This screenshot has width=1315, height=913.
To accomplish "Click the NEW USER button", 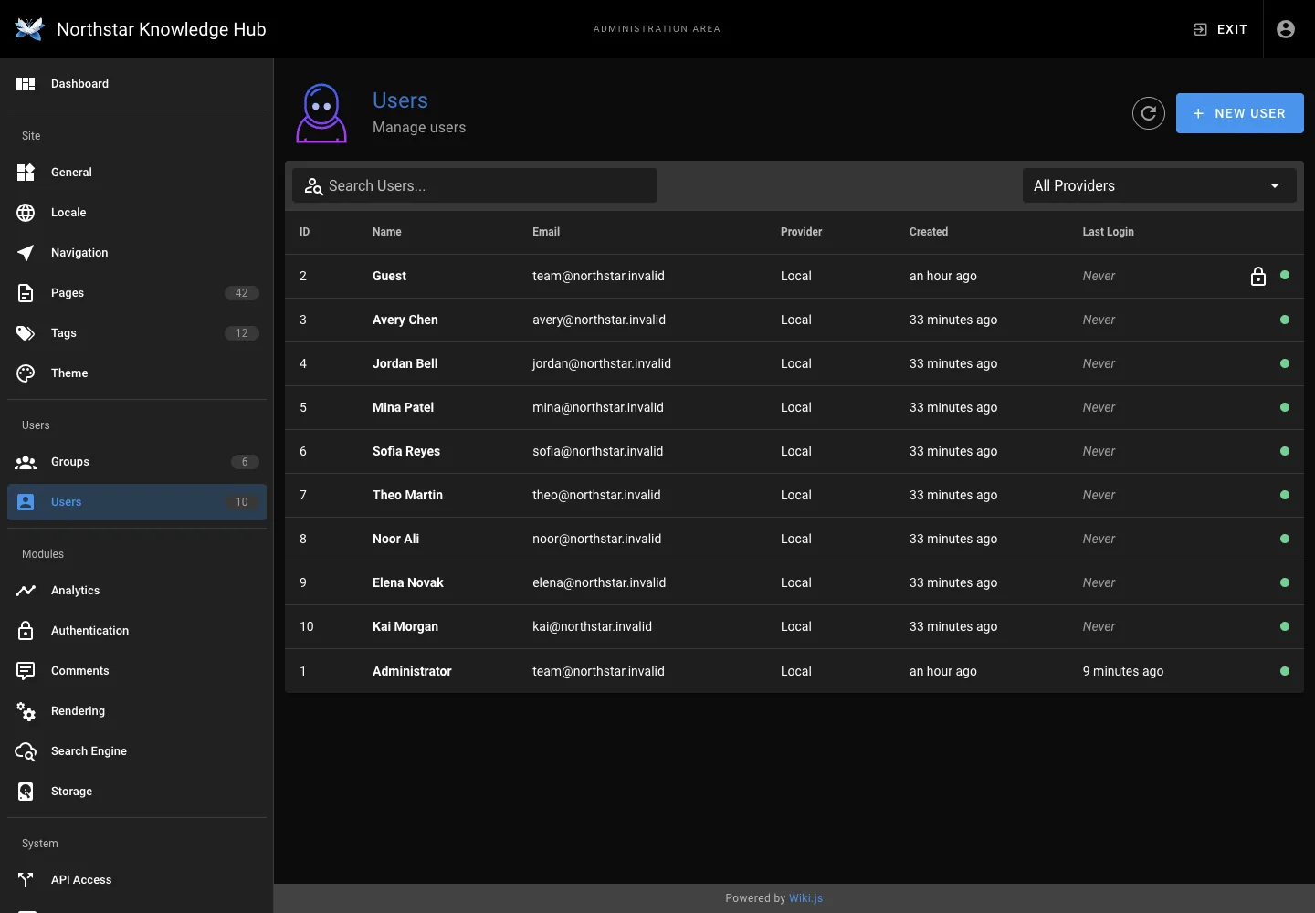I will [1240, 113].
